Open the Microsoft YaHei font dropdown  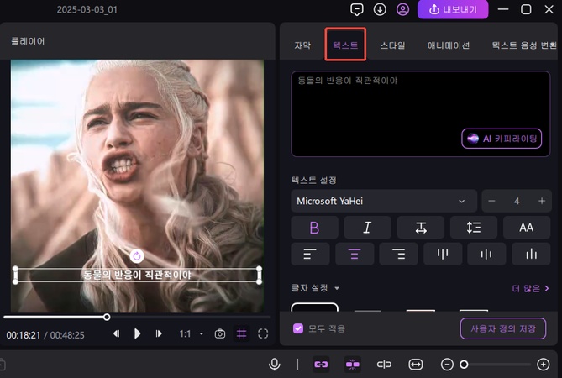point(384,201)
